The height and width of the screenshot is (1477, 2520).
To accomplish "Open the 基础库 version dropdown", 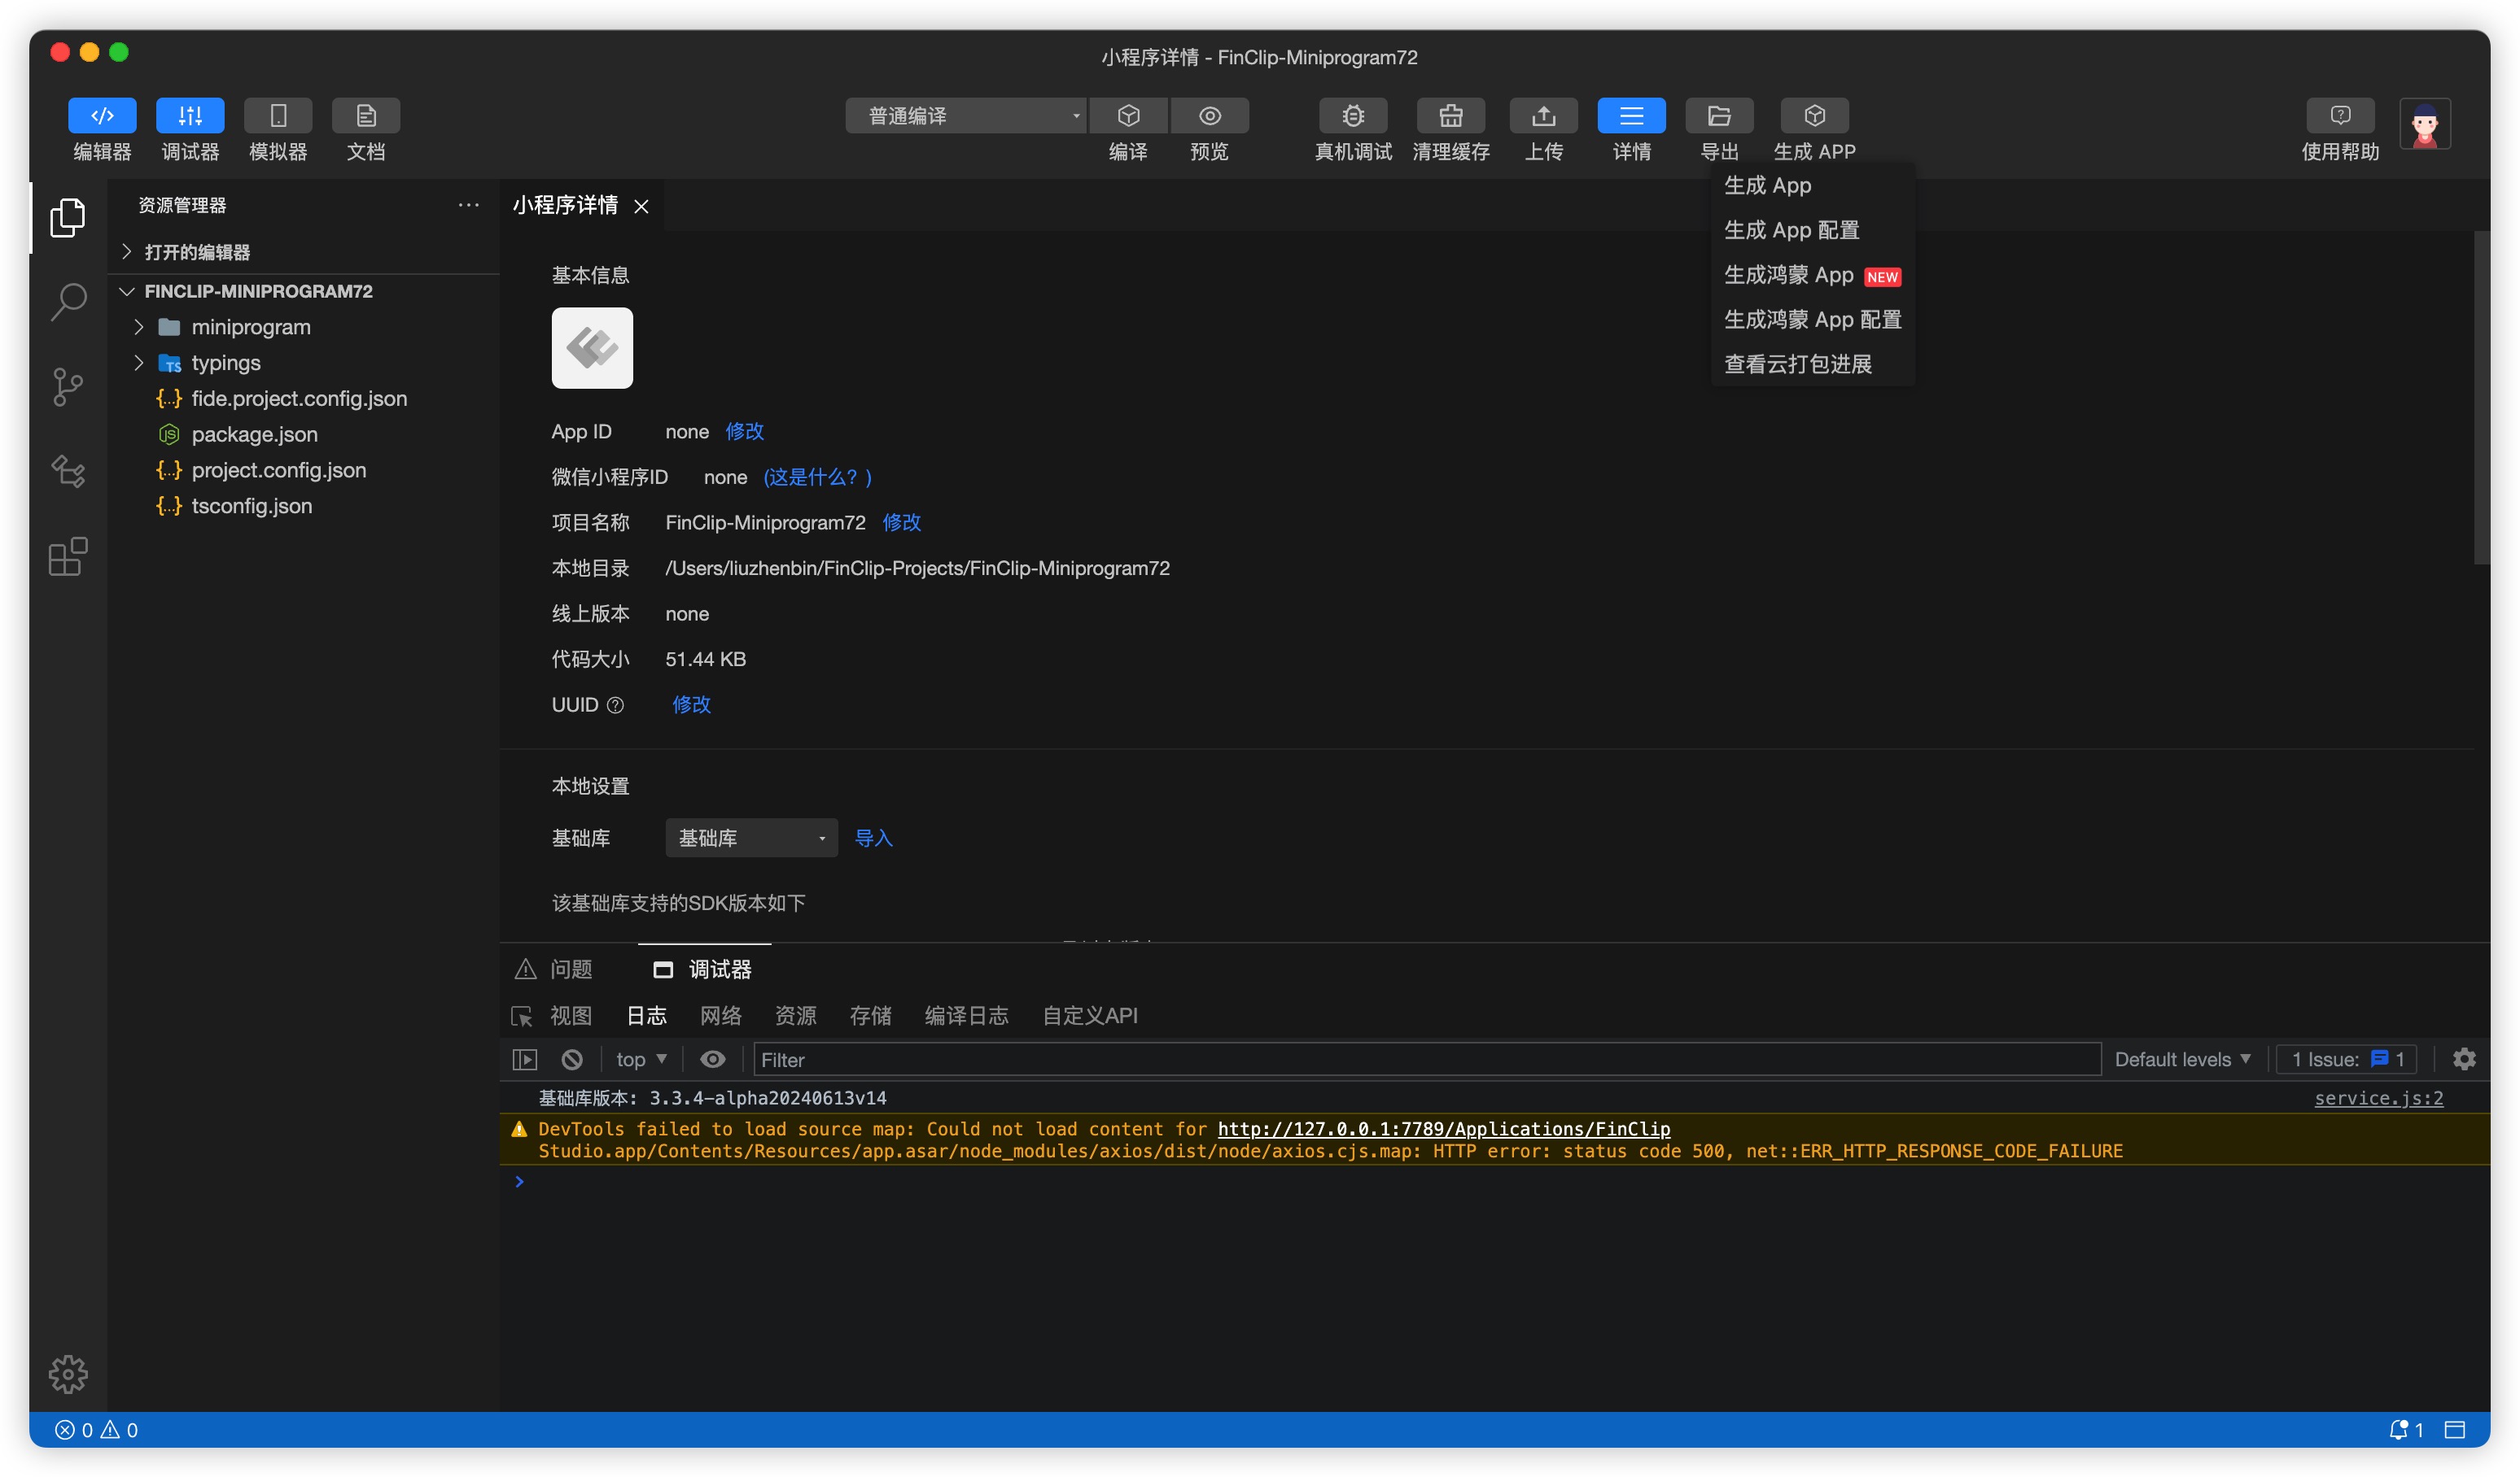I will [751, 838].
